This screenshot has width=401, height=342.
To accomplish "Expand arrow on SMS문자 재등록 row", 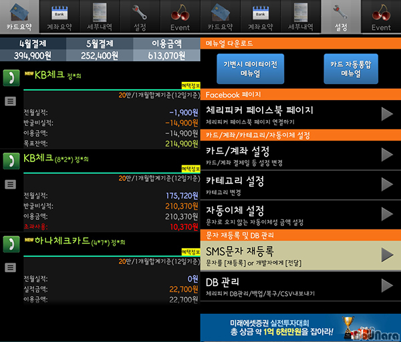I will (x=387, y=255).
